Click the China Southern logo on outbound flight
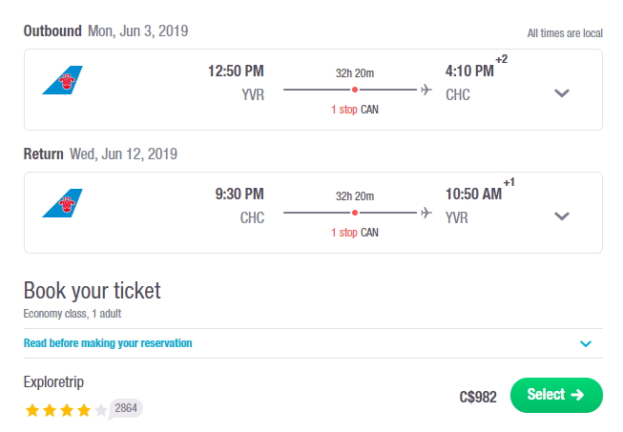The width and height of the screenshot is (623, 432). [62, 80]
